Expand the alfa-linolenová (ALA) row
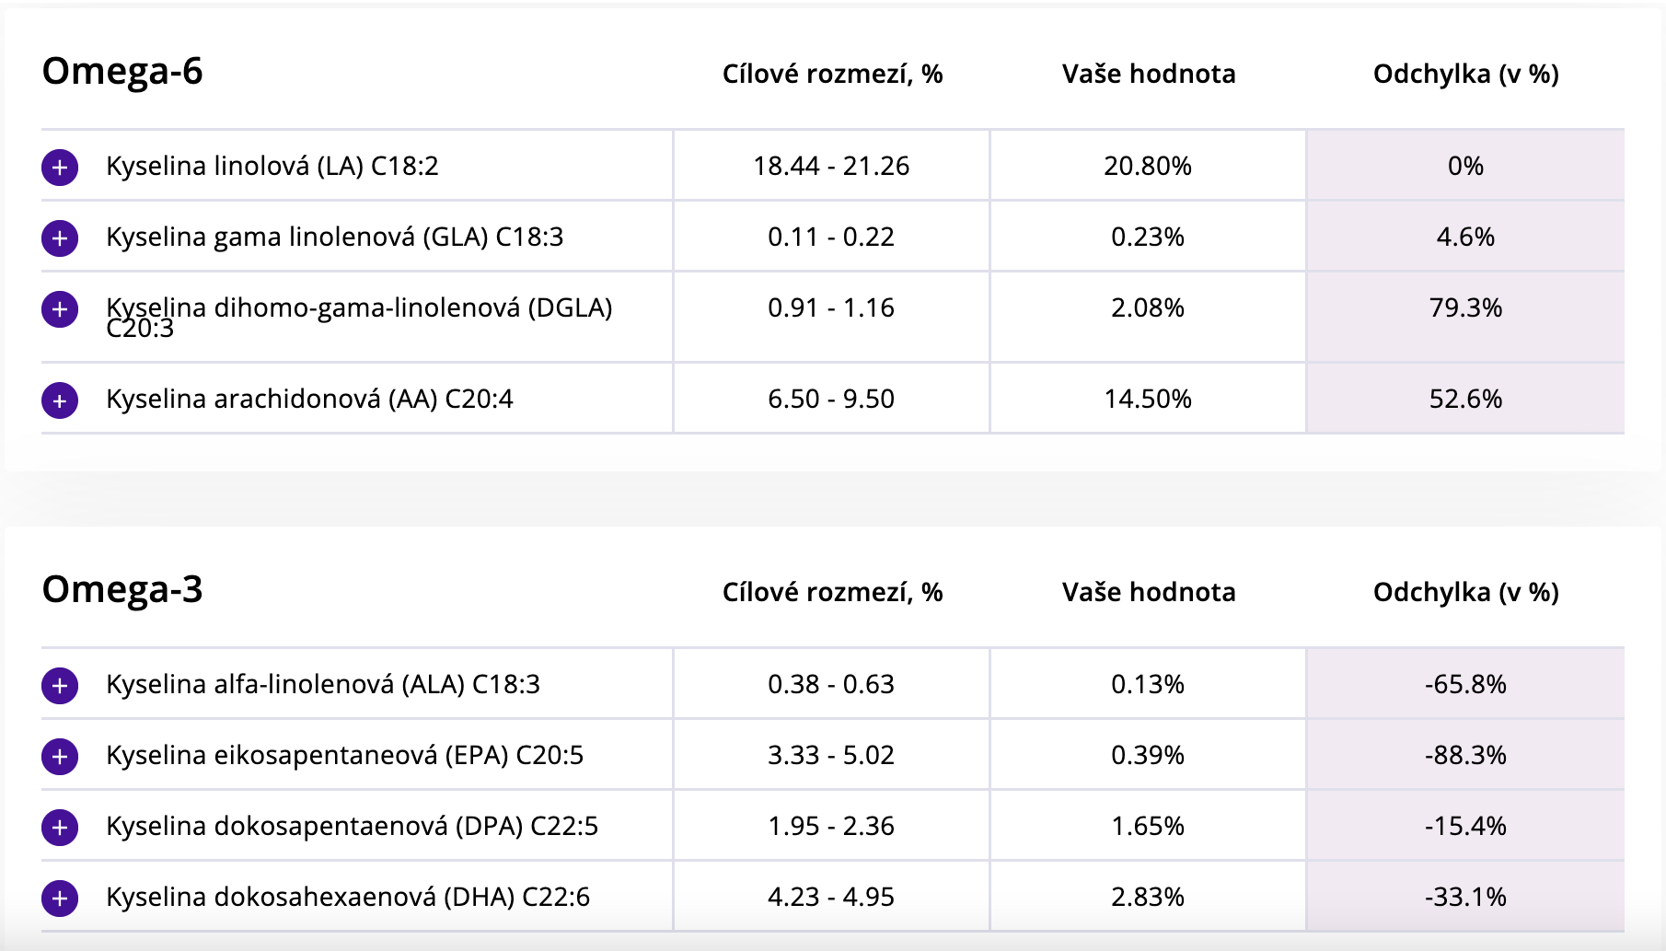 pyautogui.click(x=60, y=685)
